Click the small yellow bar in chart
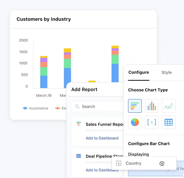The height and width of the screenshot is (178, 184). pyautogui.click(x=92, y=81)
